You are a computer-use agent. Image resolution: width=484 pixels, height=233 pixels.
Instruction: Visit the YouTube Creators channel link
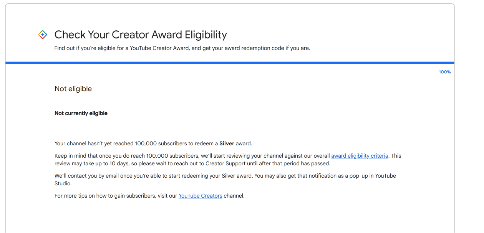201,196
